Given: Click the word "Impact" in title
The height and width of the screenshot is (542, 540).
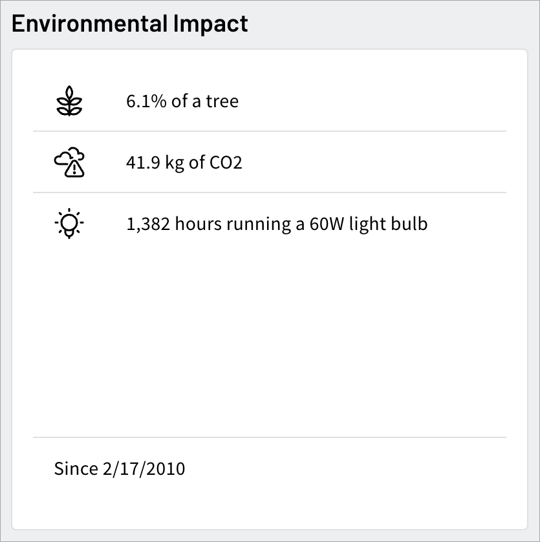Looking at the screenshot, I should click(x=210, y=24).
